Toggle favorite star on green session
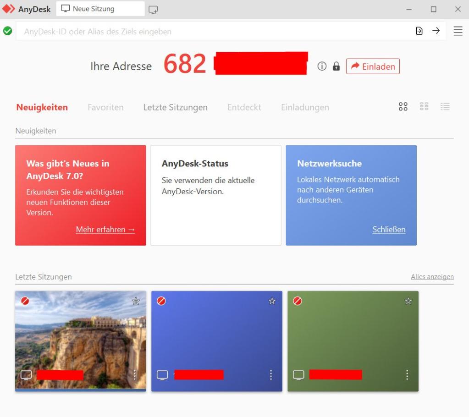This screenshot has height=417, width=469. click(408, 301)
